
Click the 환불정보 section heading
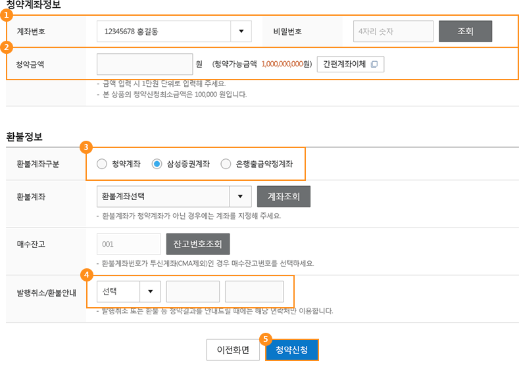tap(24, 137)
